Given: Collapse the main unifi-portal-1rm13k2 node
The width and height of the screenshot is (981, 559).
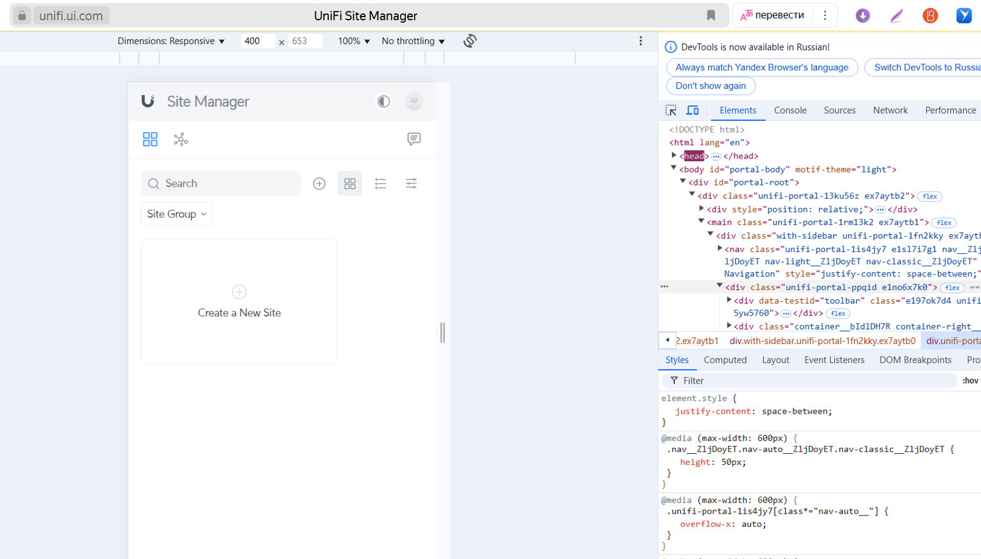Looking at the screenshot, I should (x=701, y=222).
